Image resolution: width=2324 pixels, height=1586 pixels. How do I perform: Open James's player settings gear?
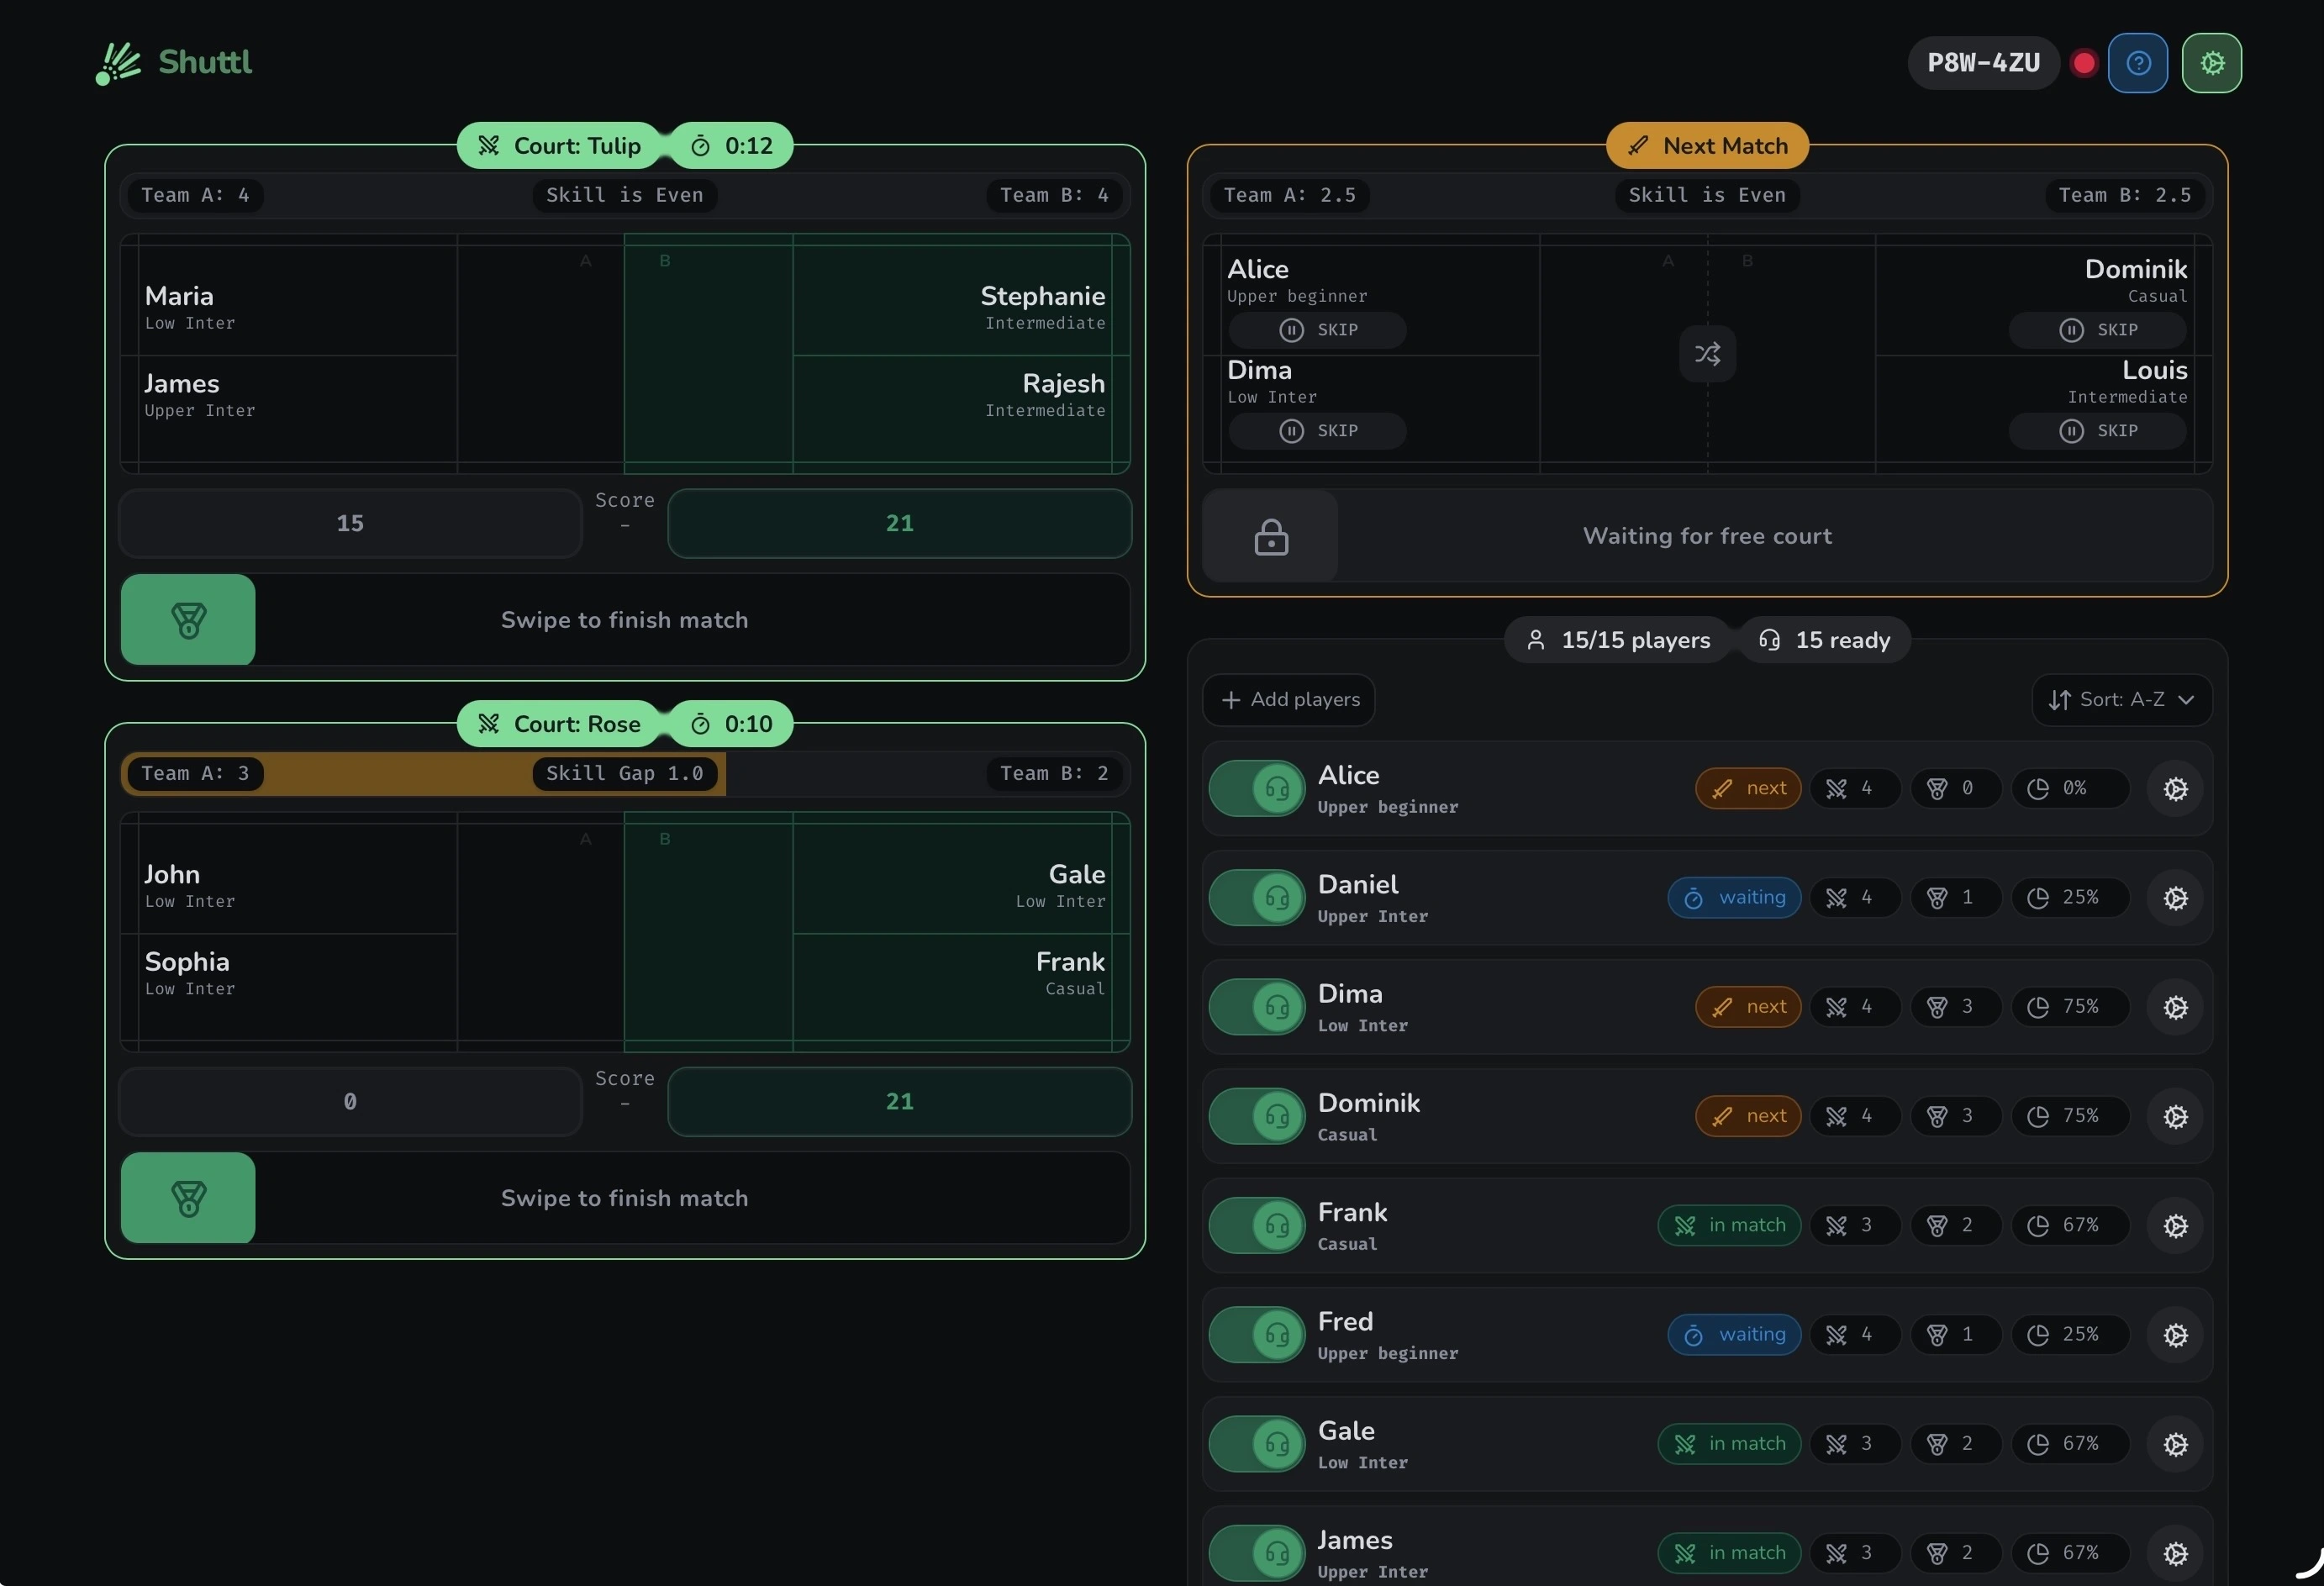[x=2175, y=1553]
